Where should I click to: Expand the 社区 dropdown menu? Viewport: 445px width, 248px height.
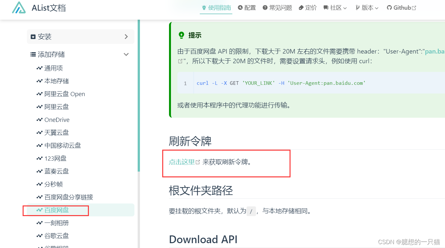(x=335, y=8)
